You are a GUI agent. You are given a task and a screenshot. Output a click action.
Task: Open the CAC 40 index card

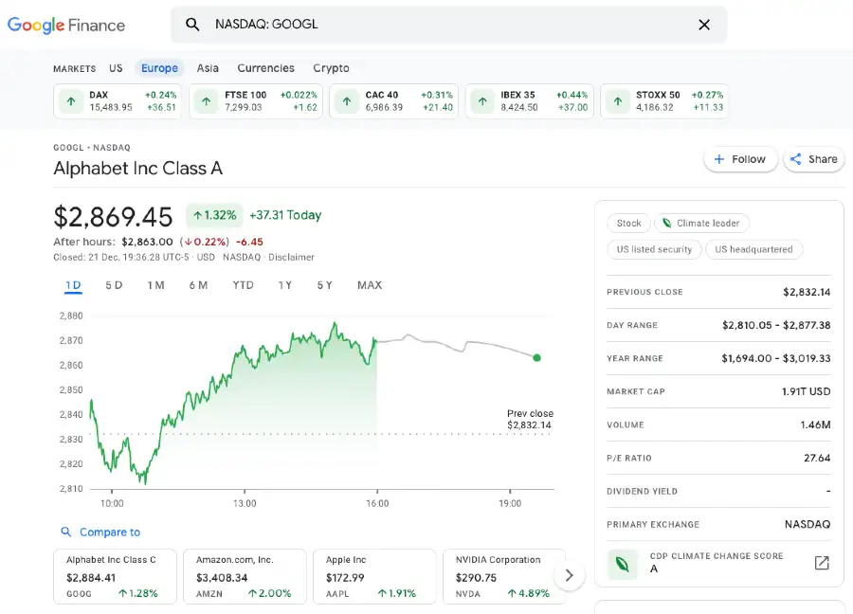pyautogui.click(x=394, y=101)
